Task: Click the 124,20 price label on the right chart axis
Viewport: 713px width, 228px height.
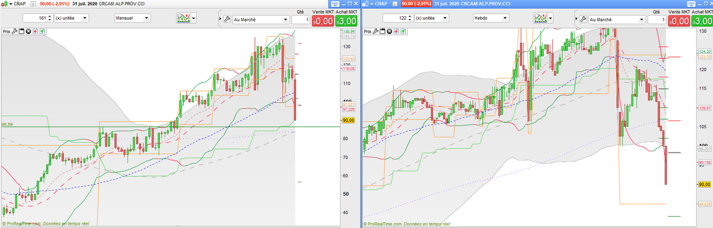Action: point(704,52)
